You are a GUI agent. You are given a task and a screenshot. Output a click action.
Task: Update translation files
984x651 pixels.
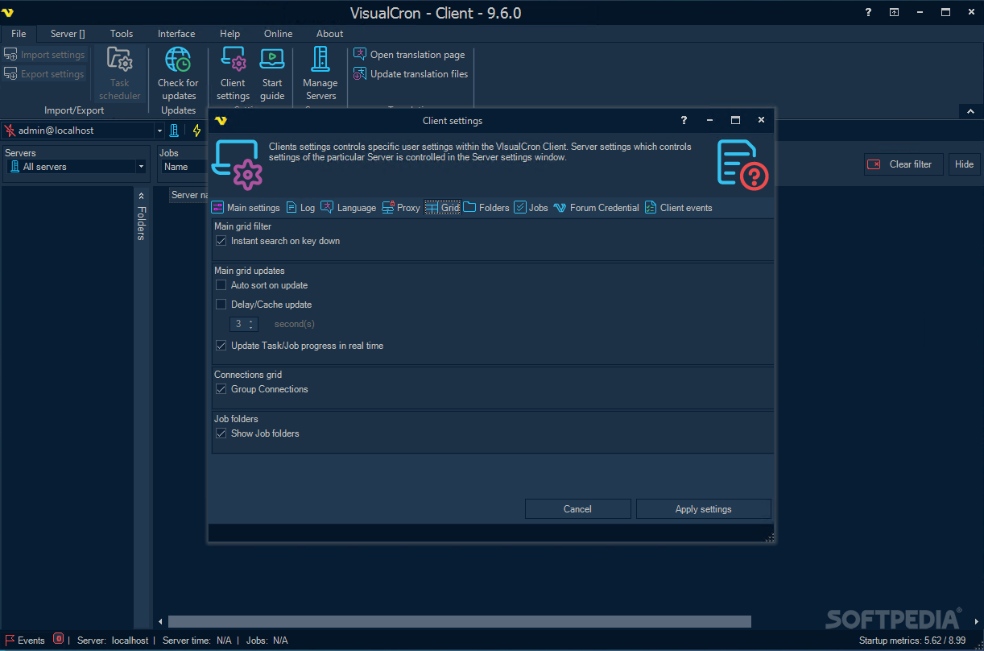[x=411, y=74]
